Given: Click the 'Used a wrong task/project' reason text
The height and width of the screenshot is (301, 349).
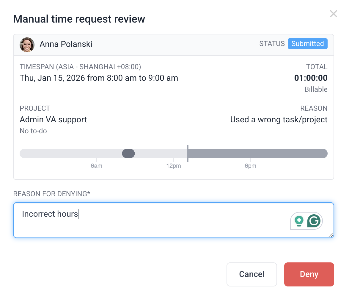Looking at the screenshot, I should point(279,120).
